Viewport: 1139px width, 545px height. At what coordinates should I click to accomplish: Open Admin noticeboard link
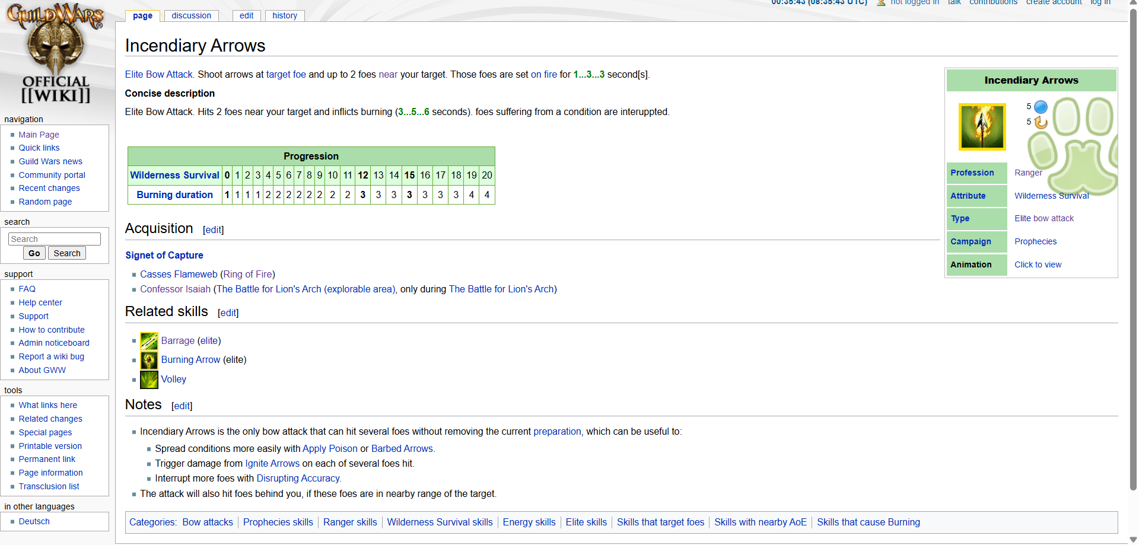(53, 343)
